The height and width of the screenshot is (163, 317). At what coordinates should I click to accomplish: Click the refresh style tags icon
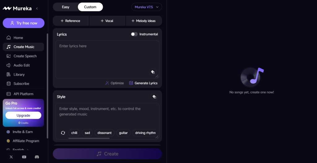coord(63,133)
